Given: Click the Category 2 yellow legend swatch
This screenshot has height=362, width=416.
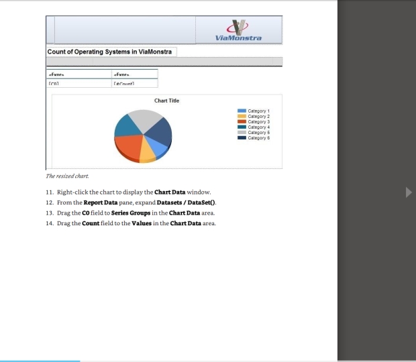Looking at the screenshot, I should tap(242, 116).
